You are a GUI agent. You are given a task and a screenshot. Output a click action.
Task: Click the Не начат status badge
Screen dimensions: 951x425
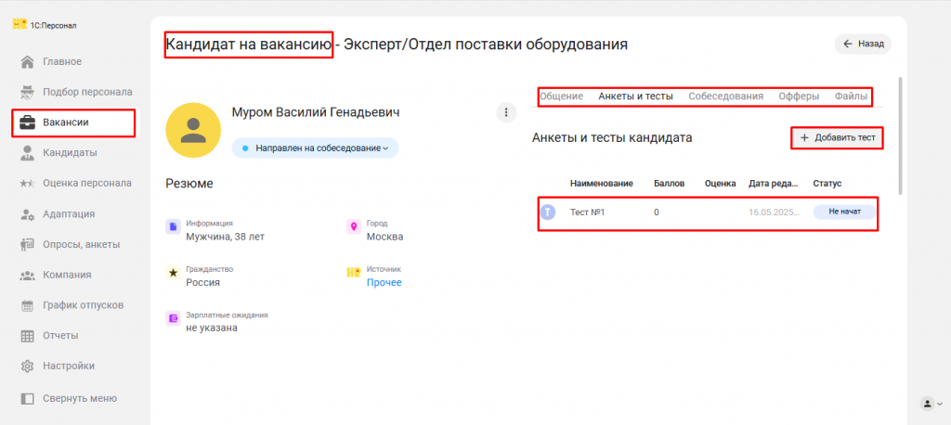tap(845, 212)
